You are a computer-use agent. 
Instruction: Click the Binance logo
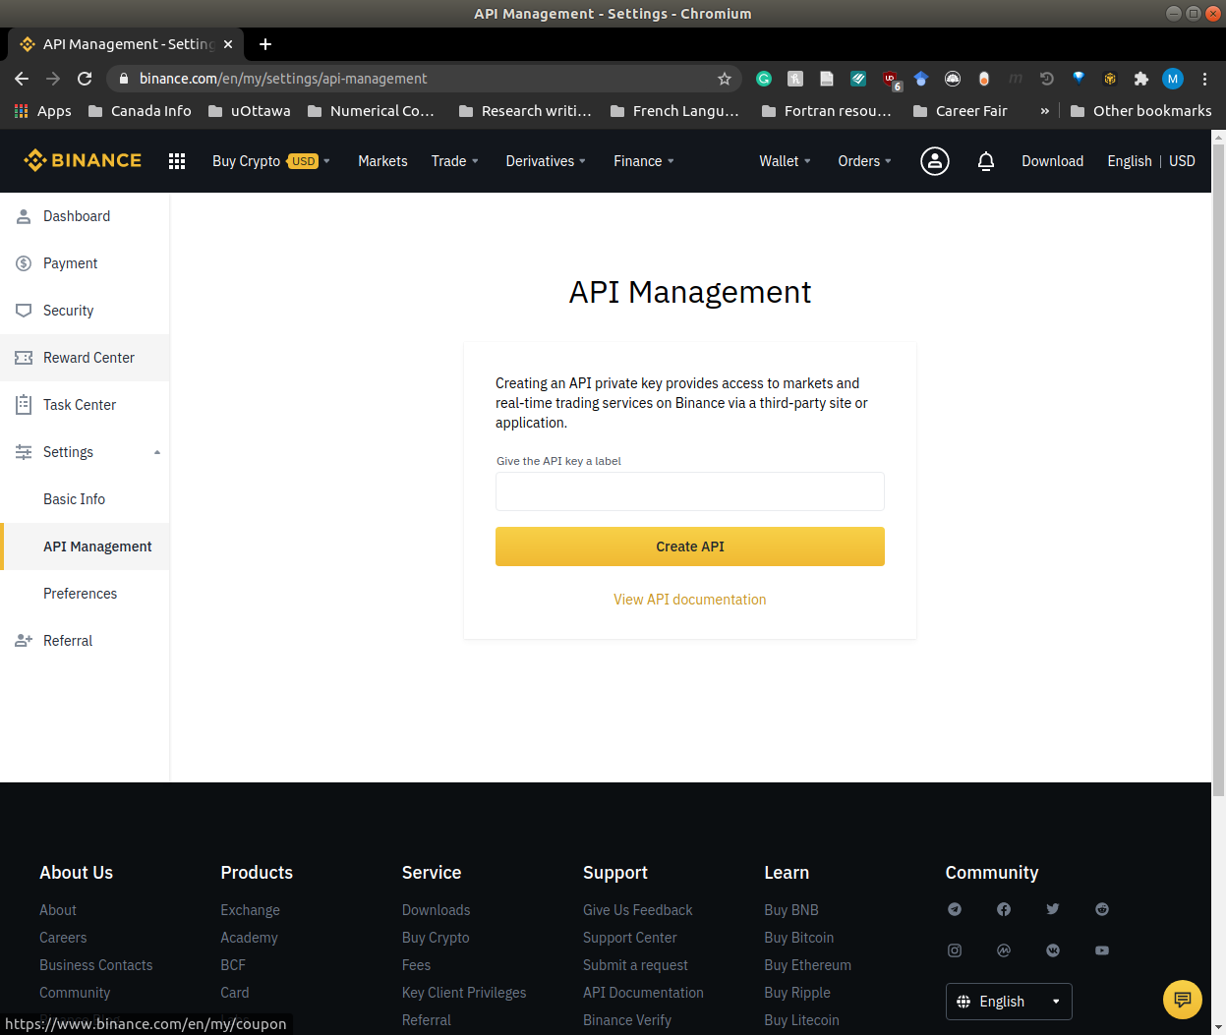click(83, 160)
